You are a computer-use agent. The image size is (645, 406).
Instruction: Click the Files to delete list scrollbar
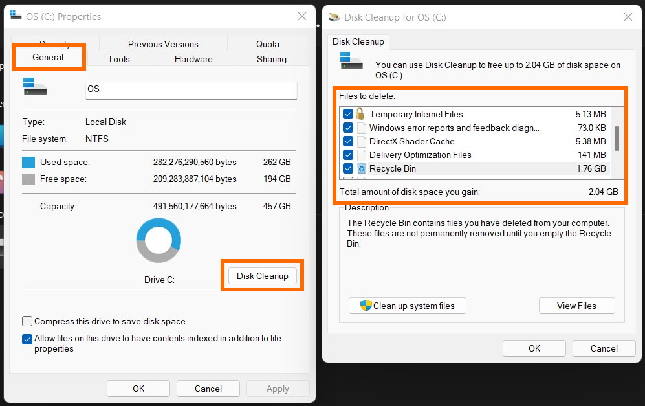(x=617, y=138)
